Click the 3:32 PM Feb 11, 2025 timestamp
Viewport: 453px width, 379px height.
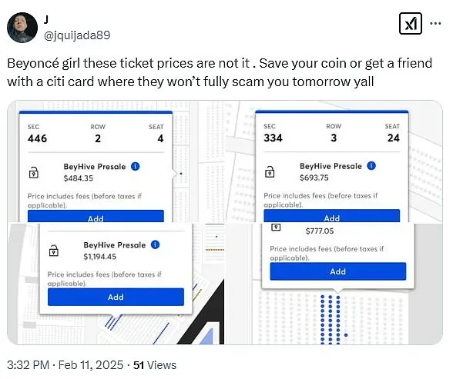[x=65, y=365]
